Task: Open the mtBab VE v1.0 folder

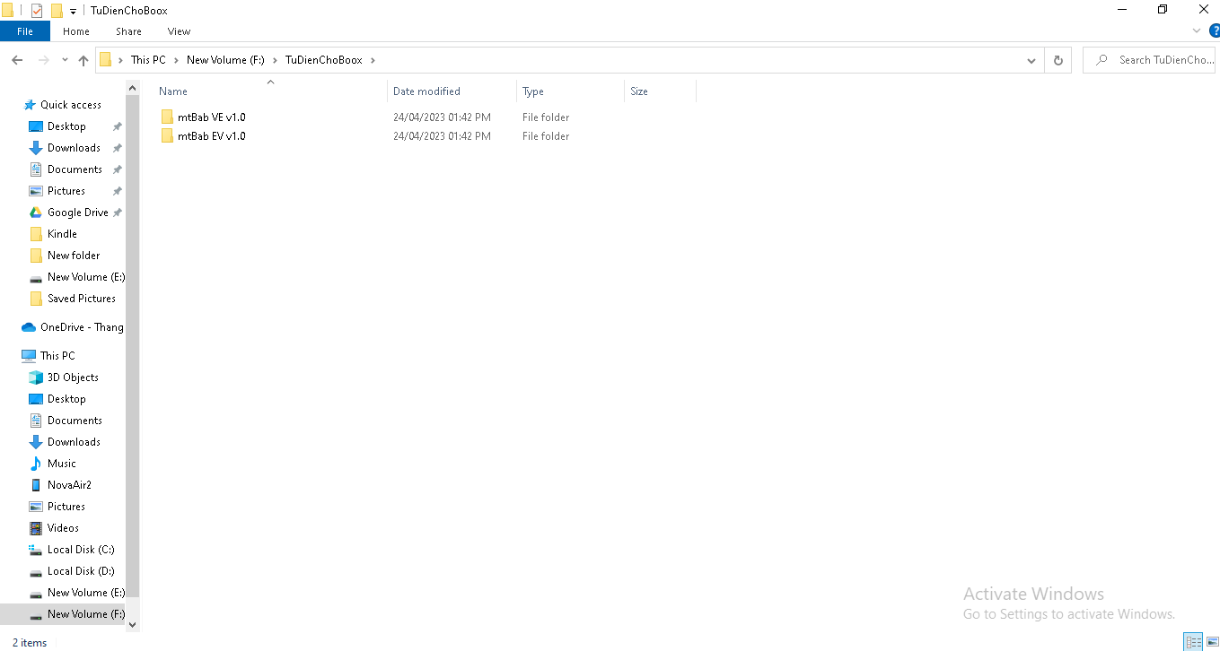Action: 211,117
